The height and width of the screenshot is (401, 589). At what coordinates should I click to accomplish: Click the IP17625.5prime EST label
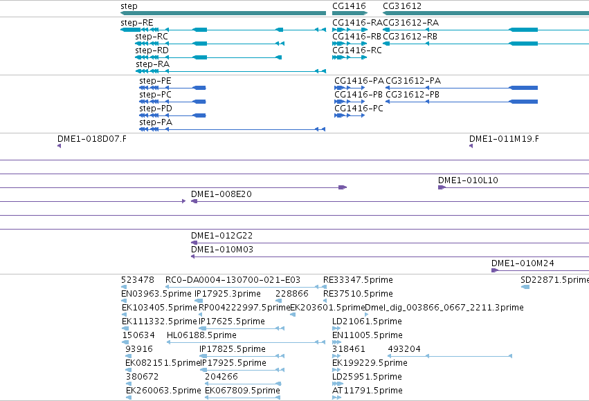[232, 321]
